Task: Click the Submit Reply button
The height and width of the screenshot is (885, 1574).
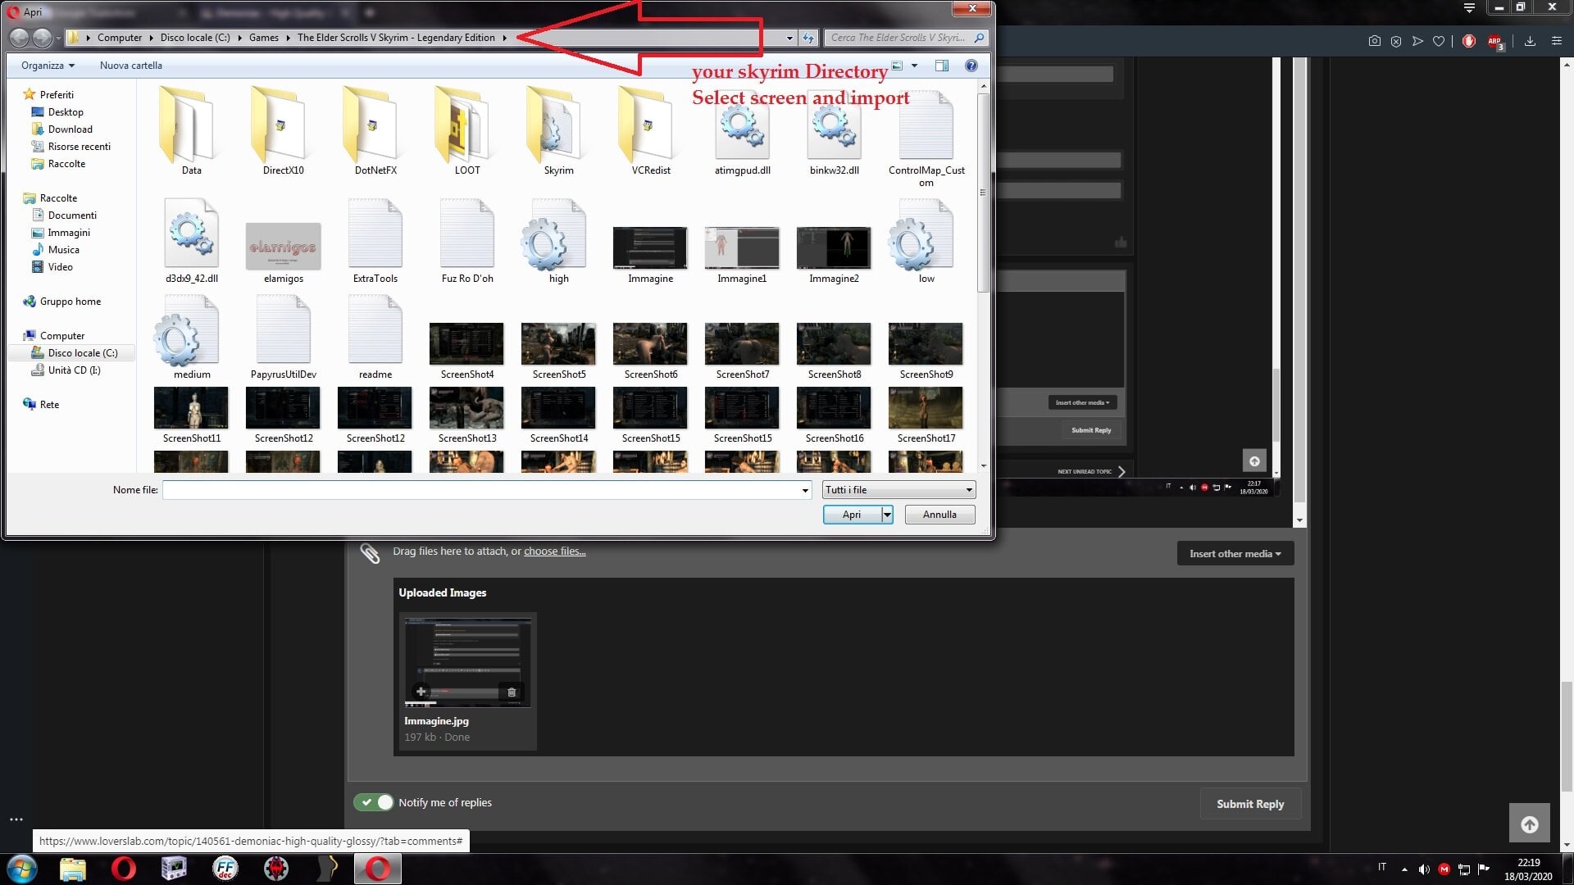Action: [x=1250, y=804]
